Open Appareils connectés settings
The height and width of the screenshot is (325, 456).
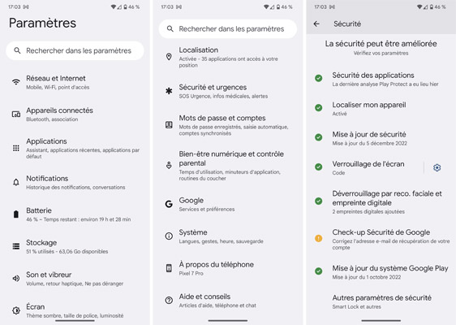pyautogui.click(x=75, y=115)
